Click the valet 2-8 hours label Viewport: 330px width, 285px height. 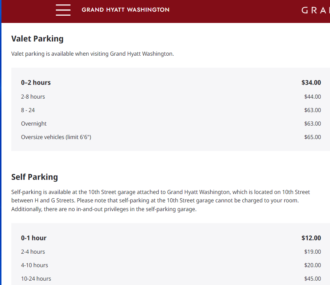click(x=33, y=97)
